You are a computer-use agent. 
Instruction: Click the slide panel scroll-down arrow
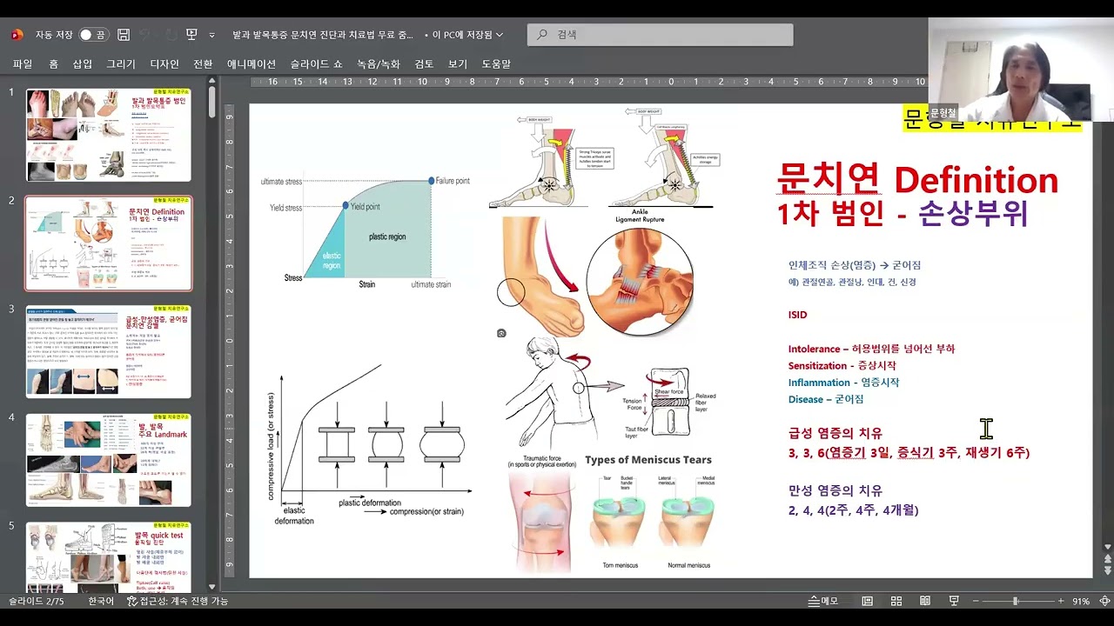(x=211, y=588)
